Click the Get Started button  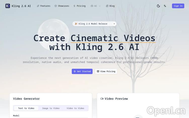[x=82, y=71]
